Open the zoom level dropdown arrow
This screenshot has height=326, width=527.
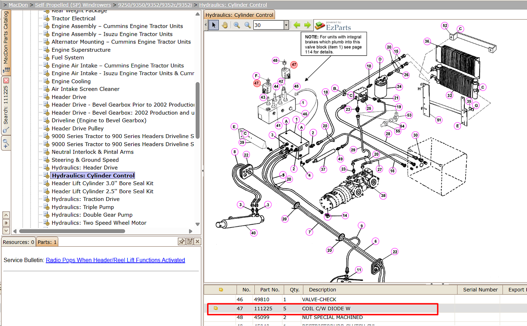click(x=286, y=25)
